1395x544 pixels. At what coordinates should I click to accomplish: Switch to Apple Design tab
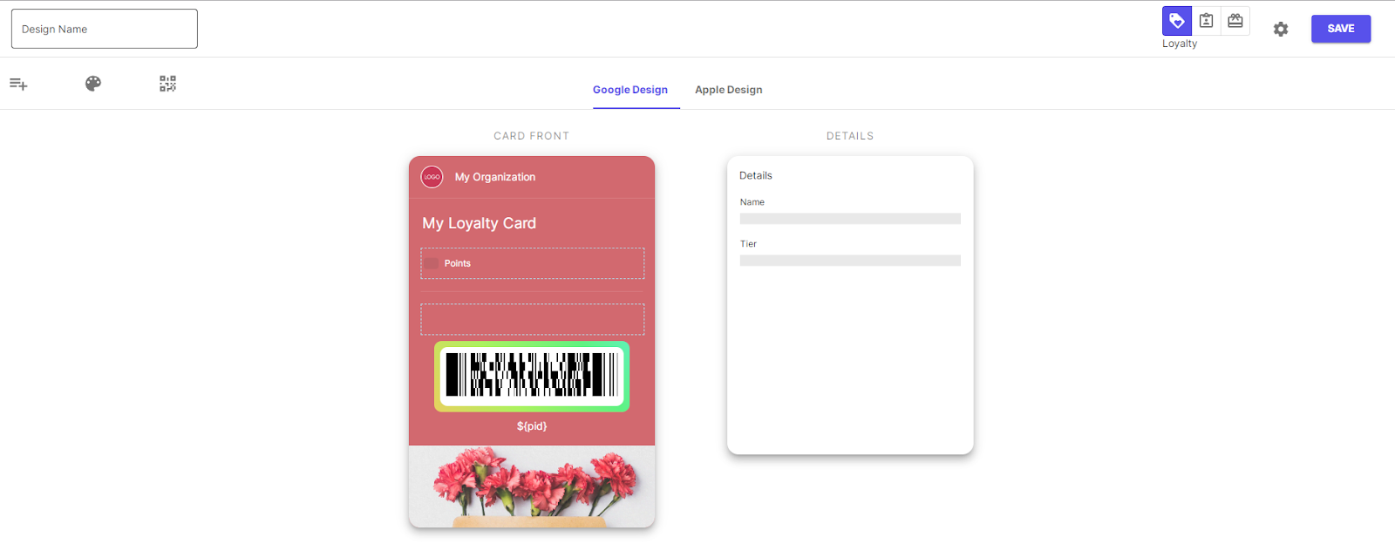point(729,90)
